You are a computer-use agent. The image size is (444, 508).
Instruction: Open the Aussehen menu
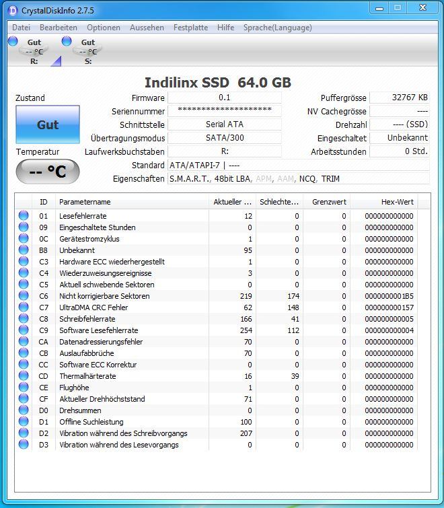tap(147, 28)
